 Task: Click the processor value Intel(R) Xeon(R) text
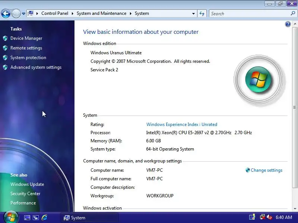(x=199, y=133)
